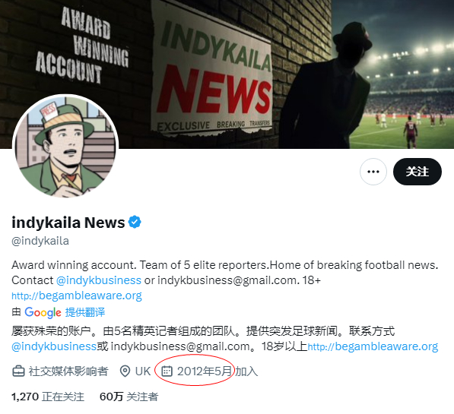Click 提供翻译 translation link
The image size is (454, 414).
(x=85, y=312)
